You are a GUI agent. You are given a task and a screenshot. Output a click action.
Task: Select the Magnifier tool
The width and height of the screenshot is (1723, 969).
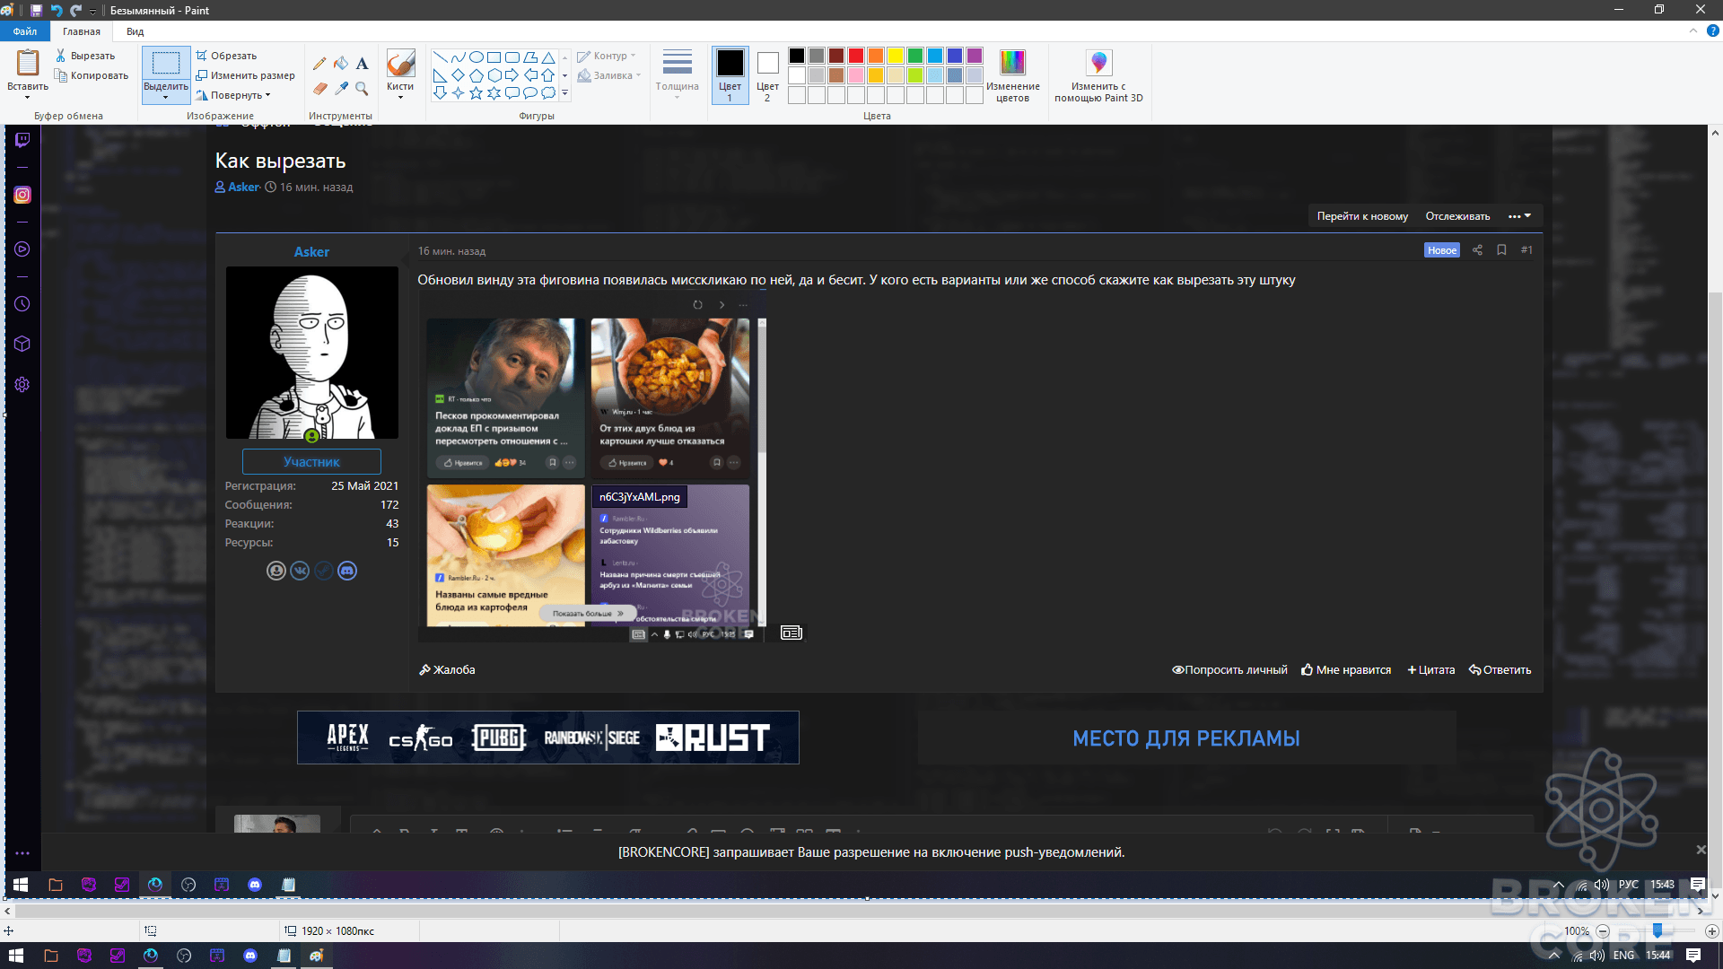tap(362, 88)
